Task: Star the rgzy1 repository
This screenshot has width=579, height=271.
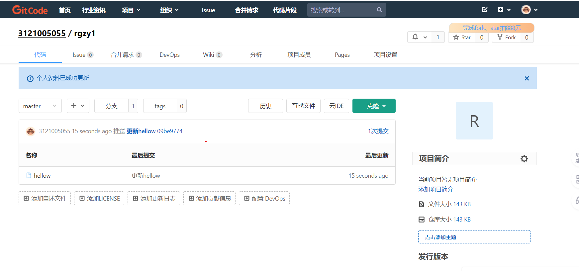Action: 462,37
